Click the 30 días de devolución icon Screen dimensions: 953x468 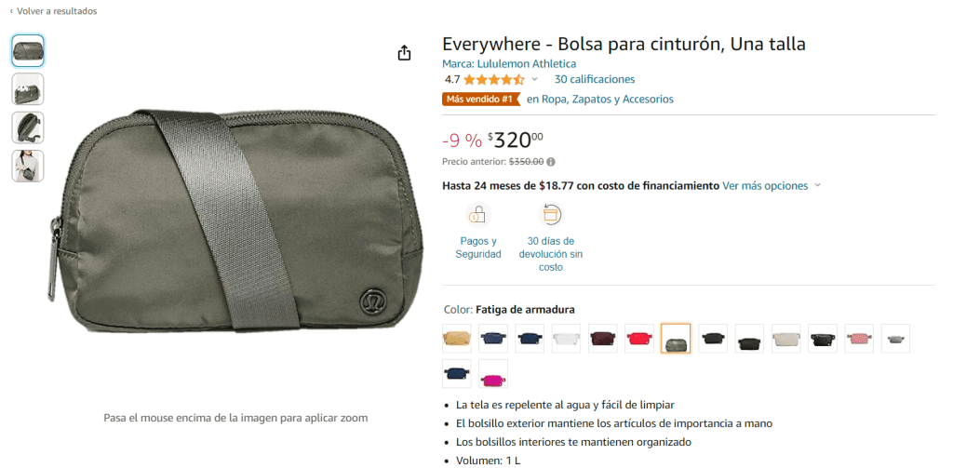[x=551, y=215]
